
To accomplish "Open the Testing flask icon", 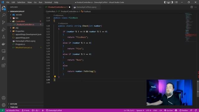I will click(x=3, y=37).
